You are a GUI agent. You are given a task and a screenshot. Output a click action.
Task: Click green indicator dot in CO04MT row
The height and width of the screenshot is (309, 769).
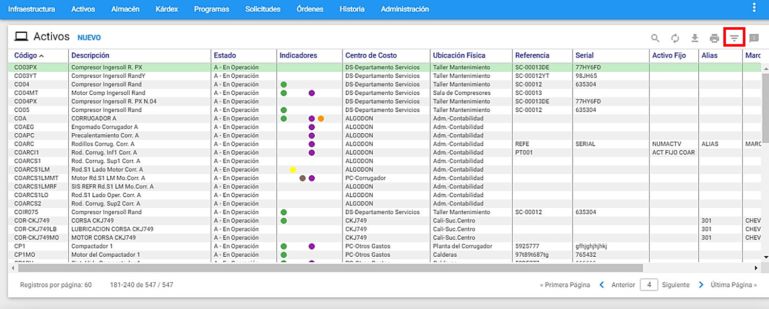click(x=284, y=93)
